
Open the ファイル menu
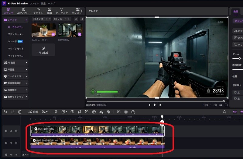point(34,3)
